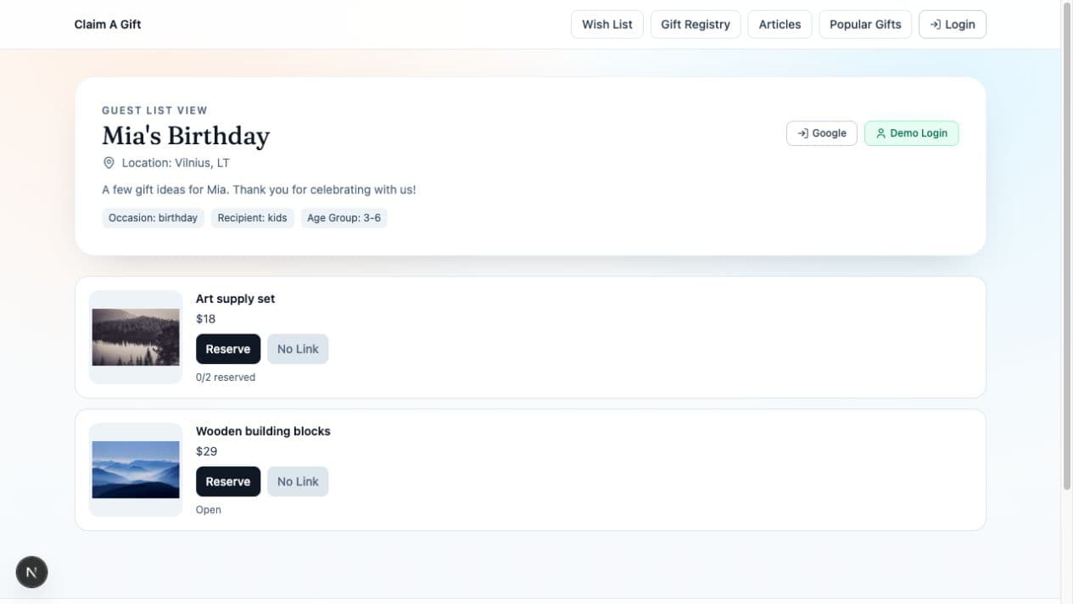Click the Age Group: 3-6 tag
1073x604 pixels.
click(x=344, y=218)
